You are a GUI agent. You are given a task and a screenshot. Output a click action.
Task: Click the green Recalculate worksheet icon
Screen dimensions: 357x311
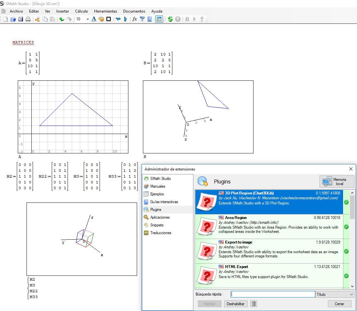170,19
